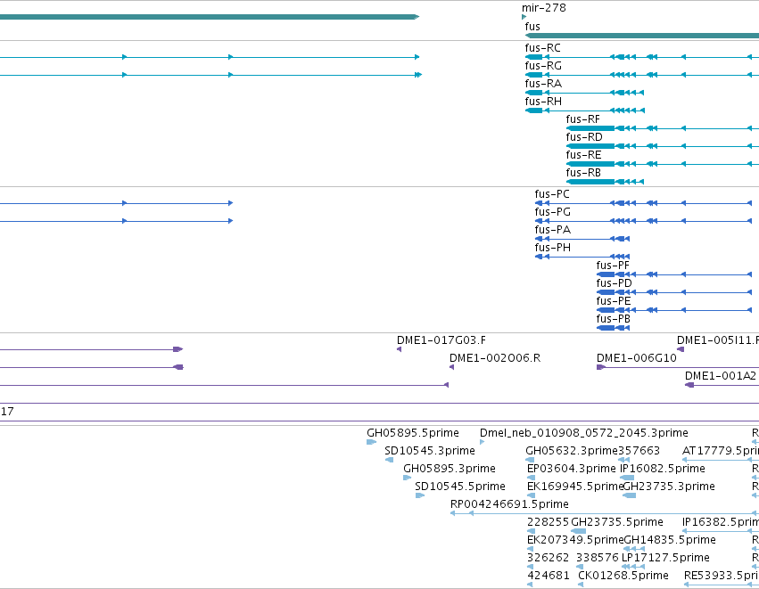The height and width of the screenshot is (589, 759).
Task: Click the 326262 EST label
Action: click(x=548, y=558)
